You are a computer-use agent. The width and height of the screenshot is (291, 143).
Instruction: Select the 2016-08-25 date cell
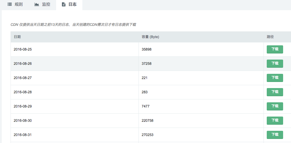(x=23, y=49)
